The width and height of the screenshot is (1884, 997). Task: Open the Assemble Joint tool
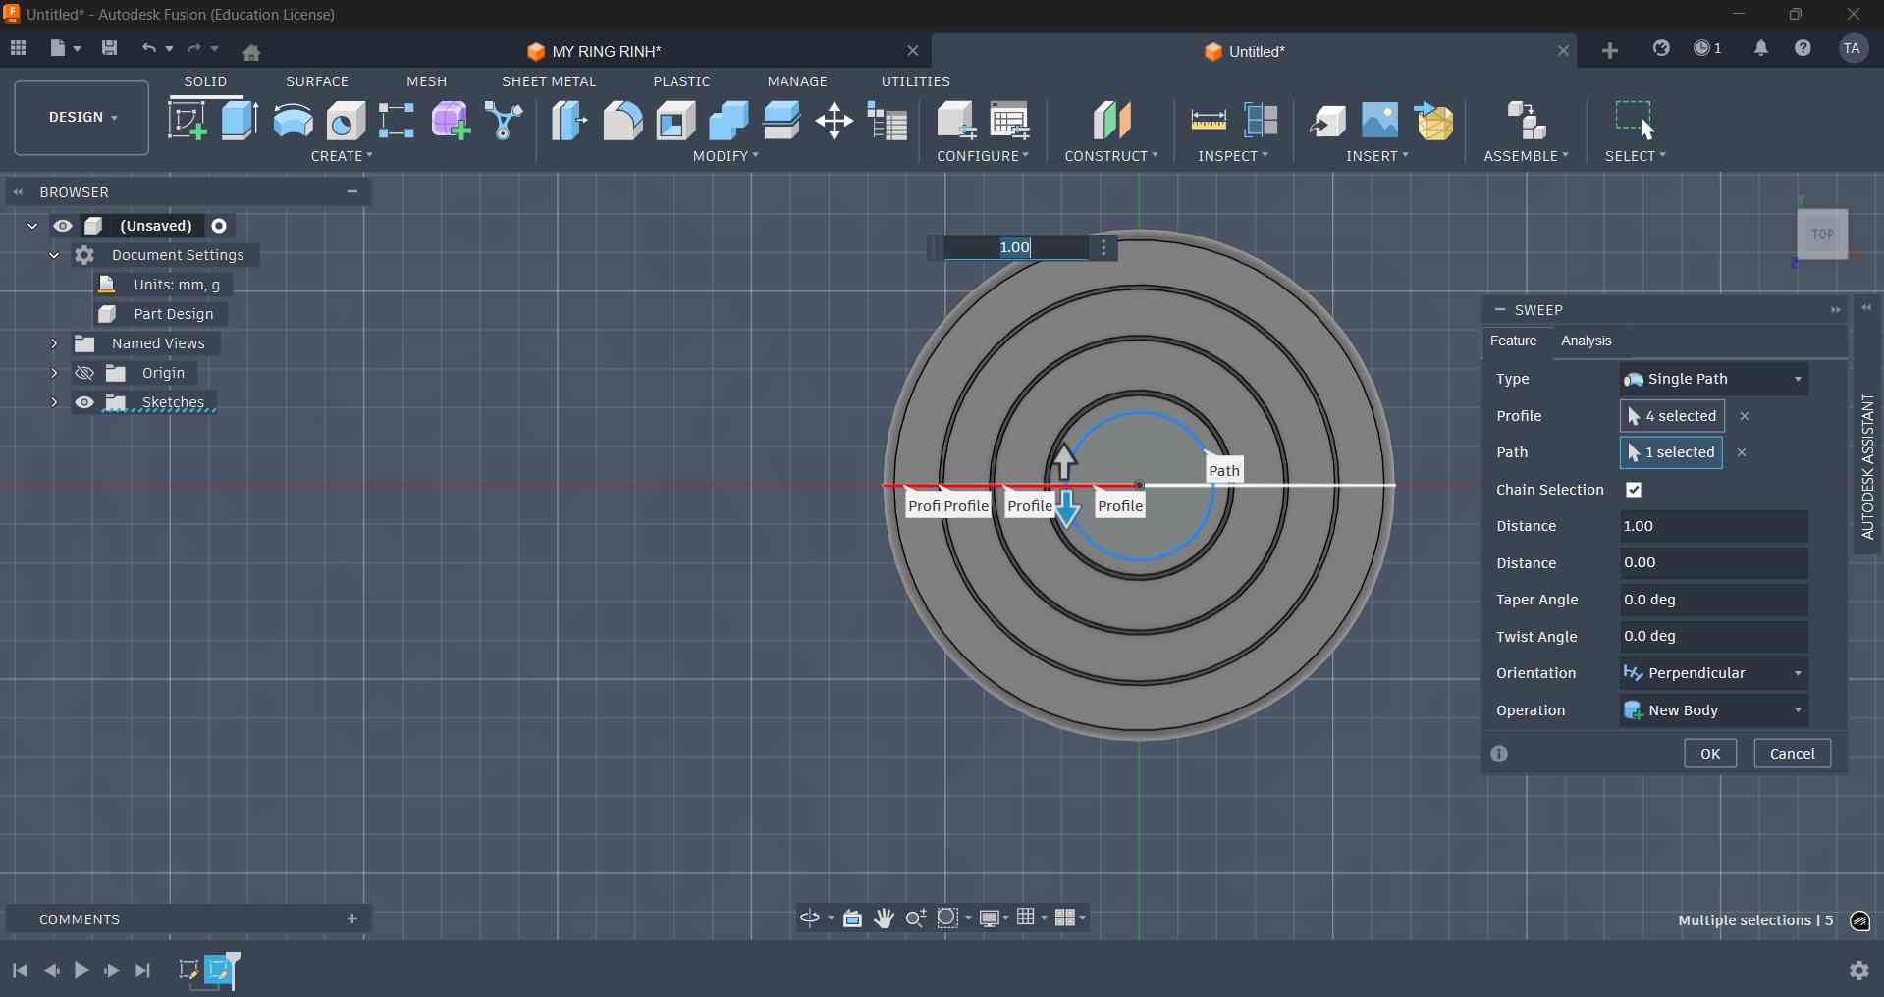coord(1527,121)
